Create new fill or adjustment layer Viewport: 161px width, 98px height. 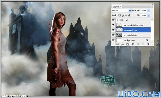133,44
